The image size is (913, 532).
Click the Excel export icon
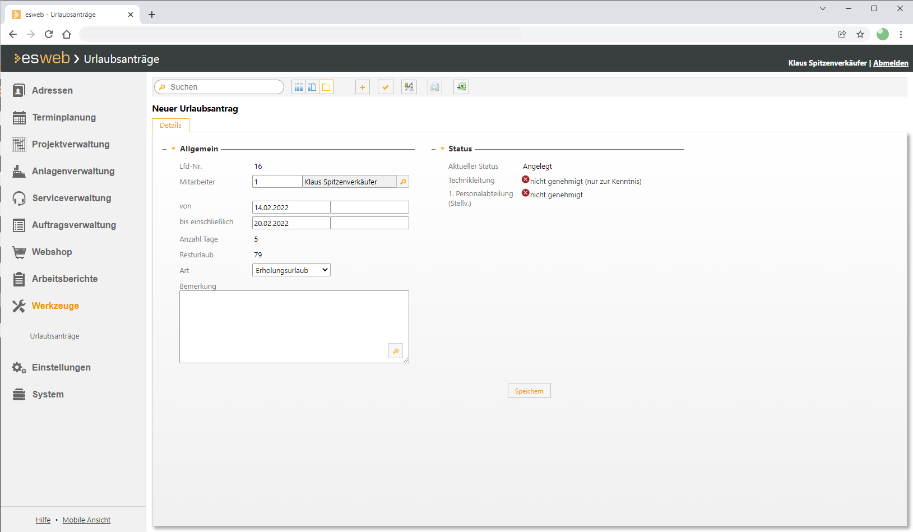[x=461, y=87]
